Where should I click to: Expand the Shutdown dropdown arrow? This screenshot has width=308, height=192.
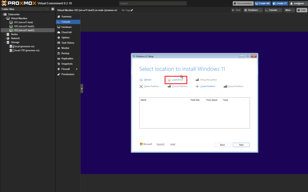point(260,10)
